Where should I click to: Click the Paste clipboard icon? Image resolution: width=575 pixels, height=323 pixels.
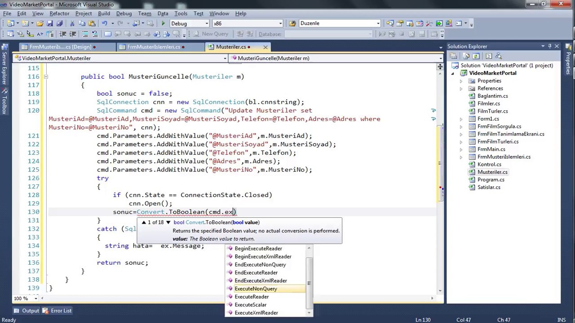92,23
